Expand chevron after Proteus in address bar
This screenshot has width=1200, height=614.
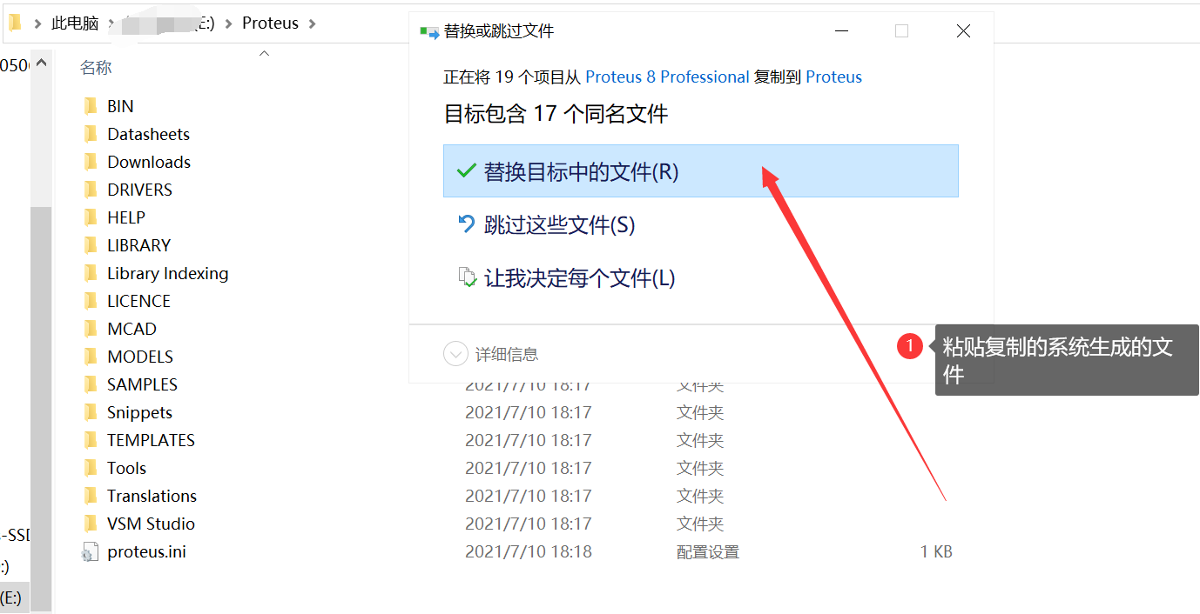313,23
